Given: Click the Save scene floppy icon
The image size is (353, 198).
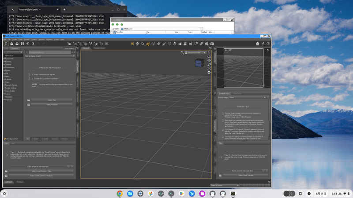Looking at the screenshot, I should (x=23, y=44).
